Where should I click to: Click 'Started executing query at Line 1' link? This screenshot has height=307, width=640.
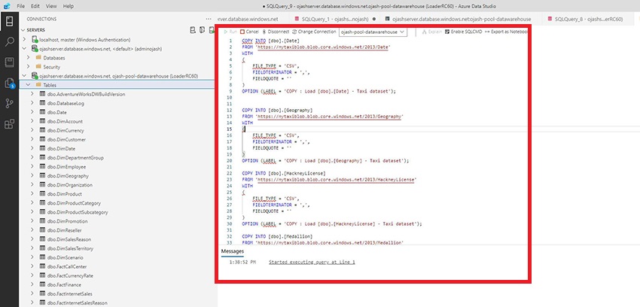pos(312,262)
